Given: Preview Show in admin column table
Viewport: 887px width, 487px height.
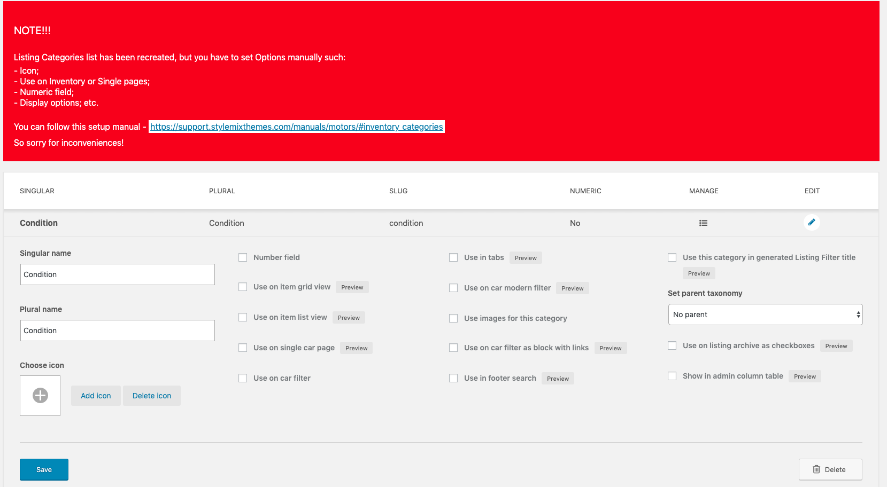Looking at the screenshot, I should click(x=805, y=376).
